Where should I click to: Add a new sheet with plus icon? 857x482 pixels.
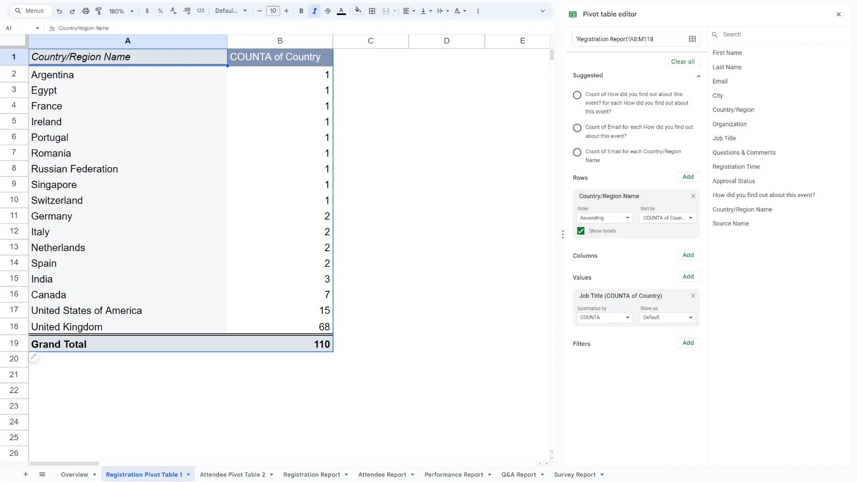tap(25, 475)
